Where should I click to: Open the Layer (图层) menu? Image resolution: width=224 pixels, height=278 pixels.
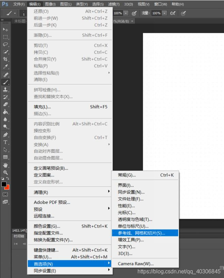66,4
